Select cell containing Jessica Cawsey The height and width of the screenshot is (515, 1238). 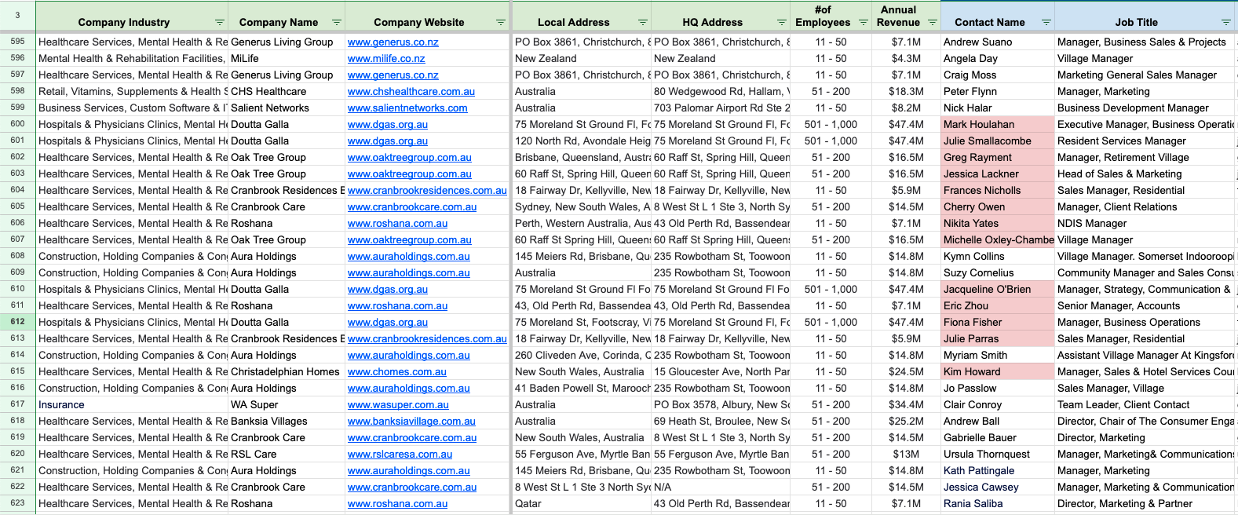coord(998,488)
